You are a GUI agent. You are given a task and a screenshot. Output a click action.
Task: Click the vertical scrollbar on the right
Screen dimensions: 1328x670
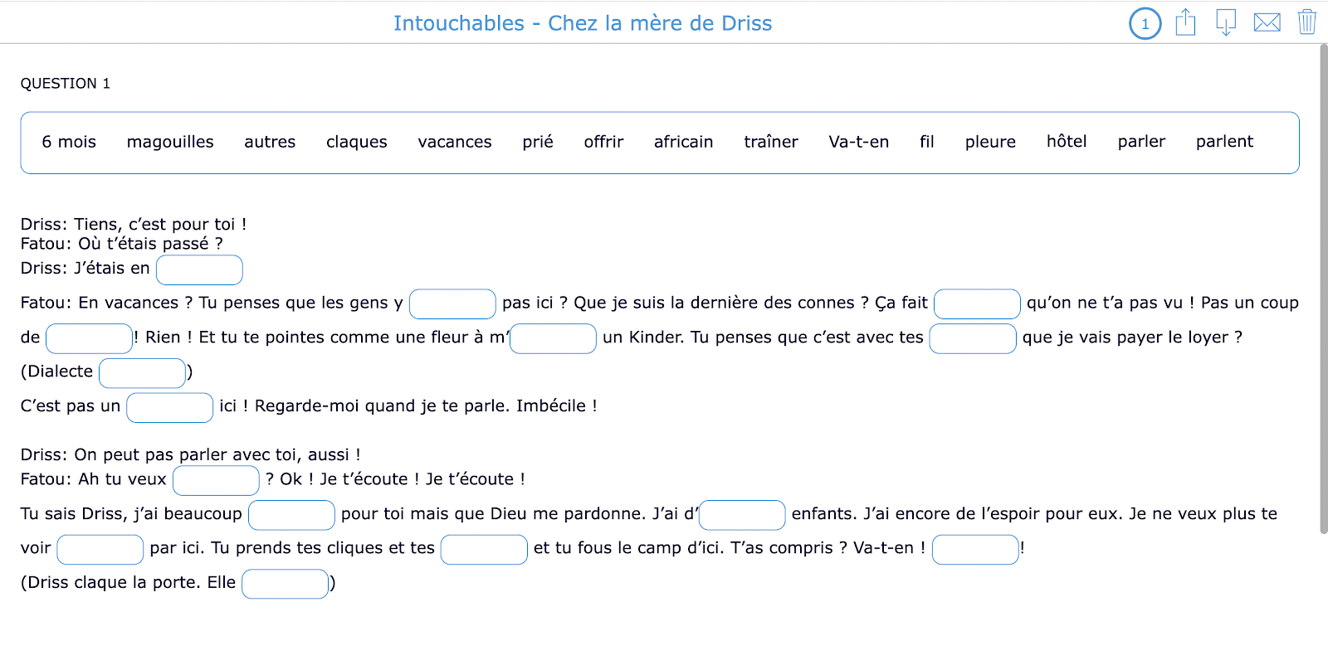pos(1323,289)
